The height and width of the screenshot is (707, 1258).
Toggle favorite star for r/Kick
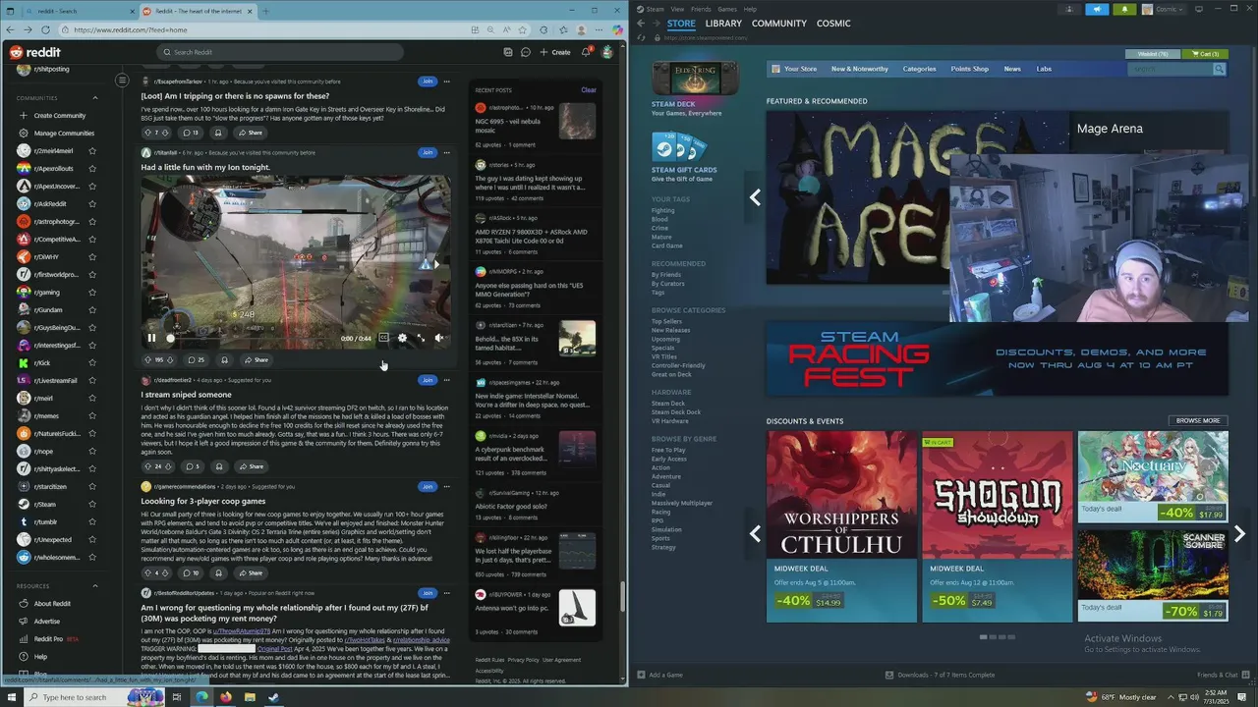92,362
